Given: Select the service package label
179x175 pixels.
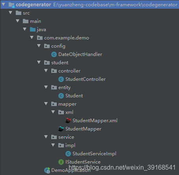Looking at the screenshot, I should click(66, 137).
